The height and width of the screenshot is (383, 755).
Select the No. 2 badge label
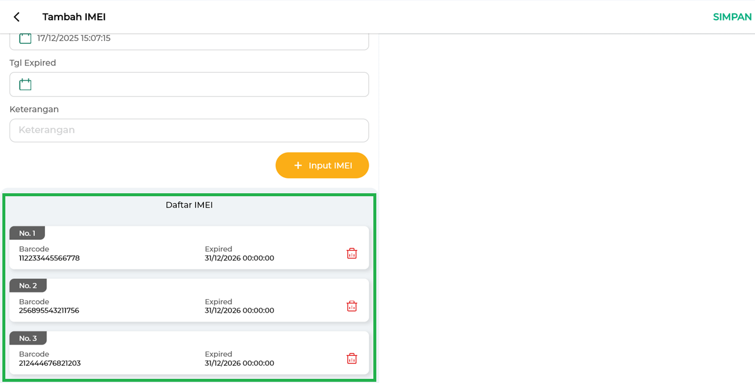click(28, 286)
